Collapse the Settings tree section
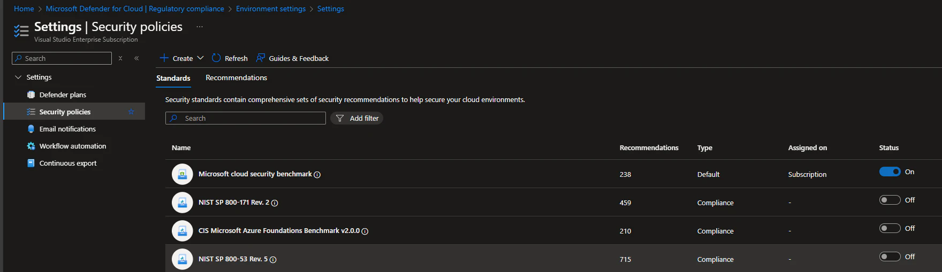942x272 pixels. click(x=18, y=77)
